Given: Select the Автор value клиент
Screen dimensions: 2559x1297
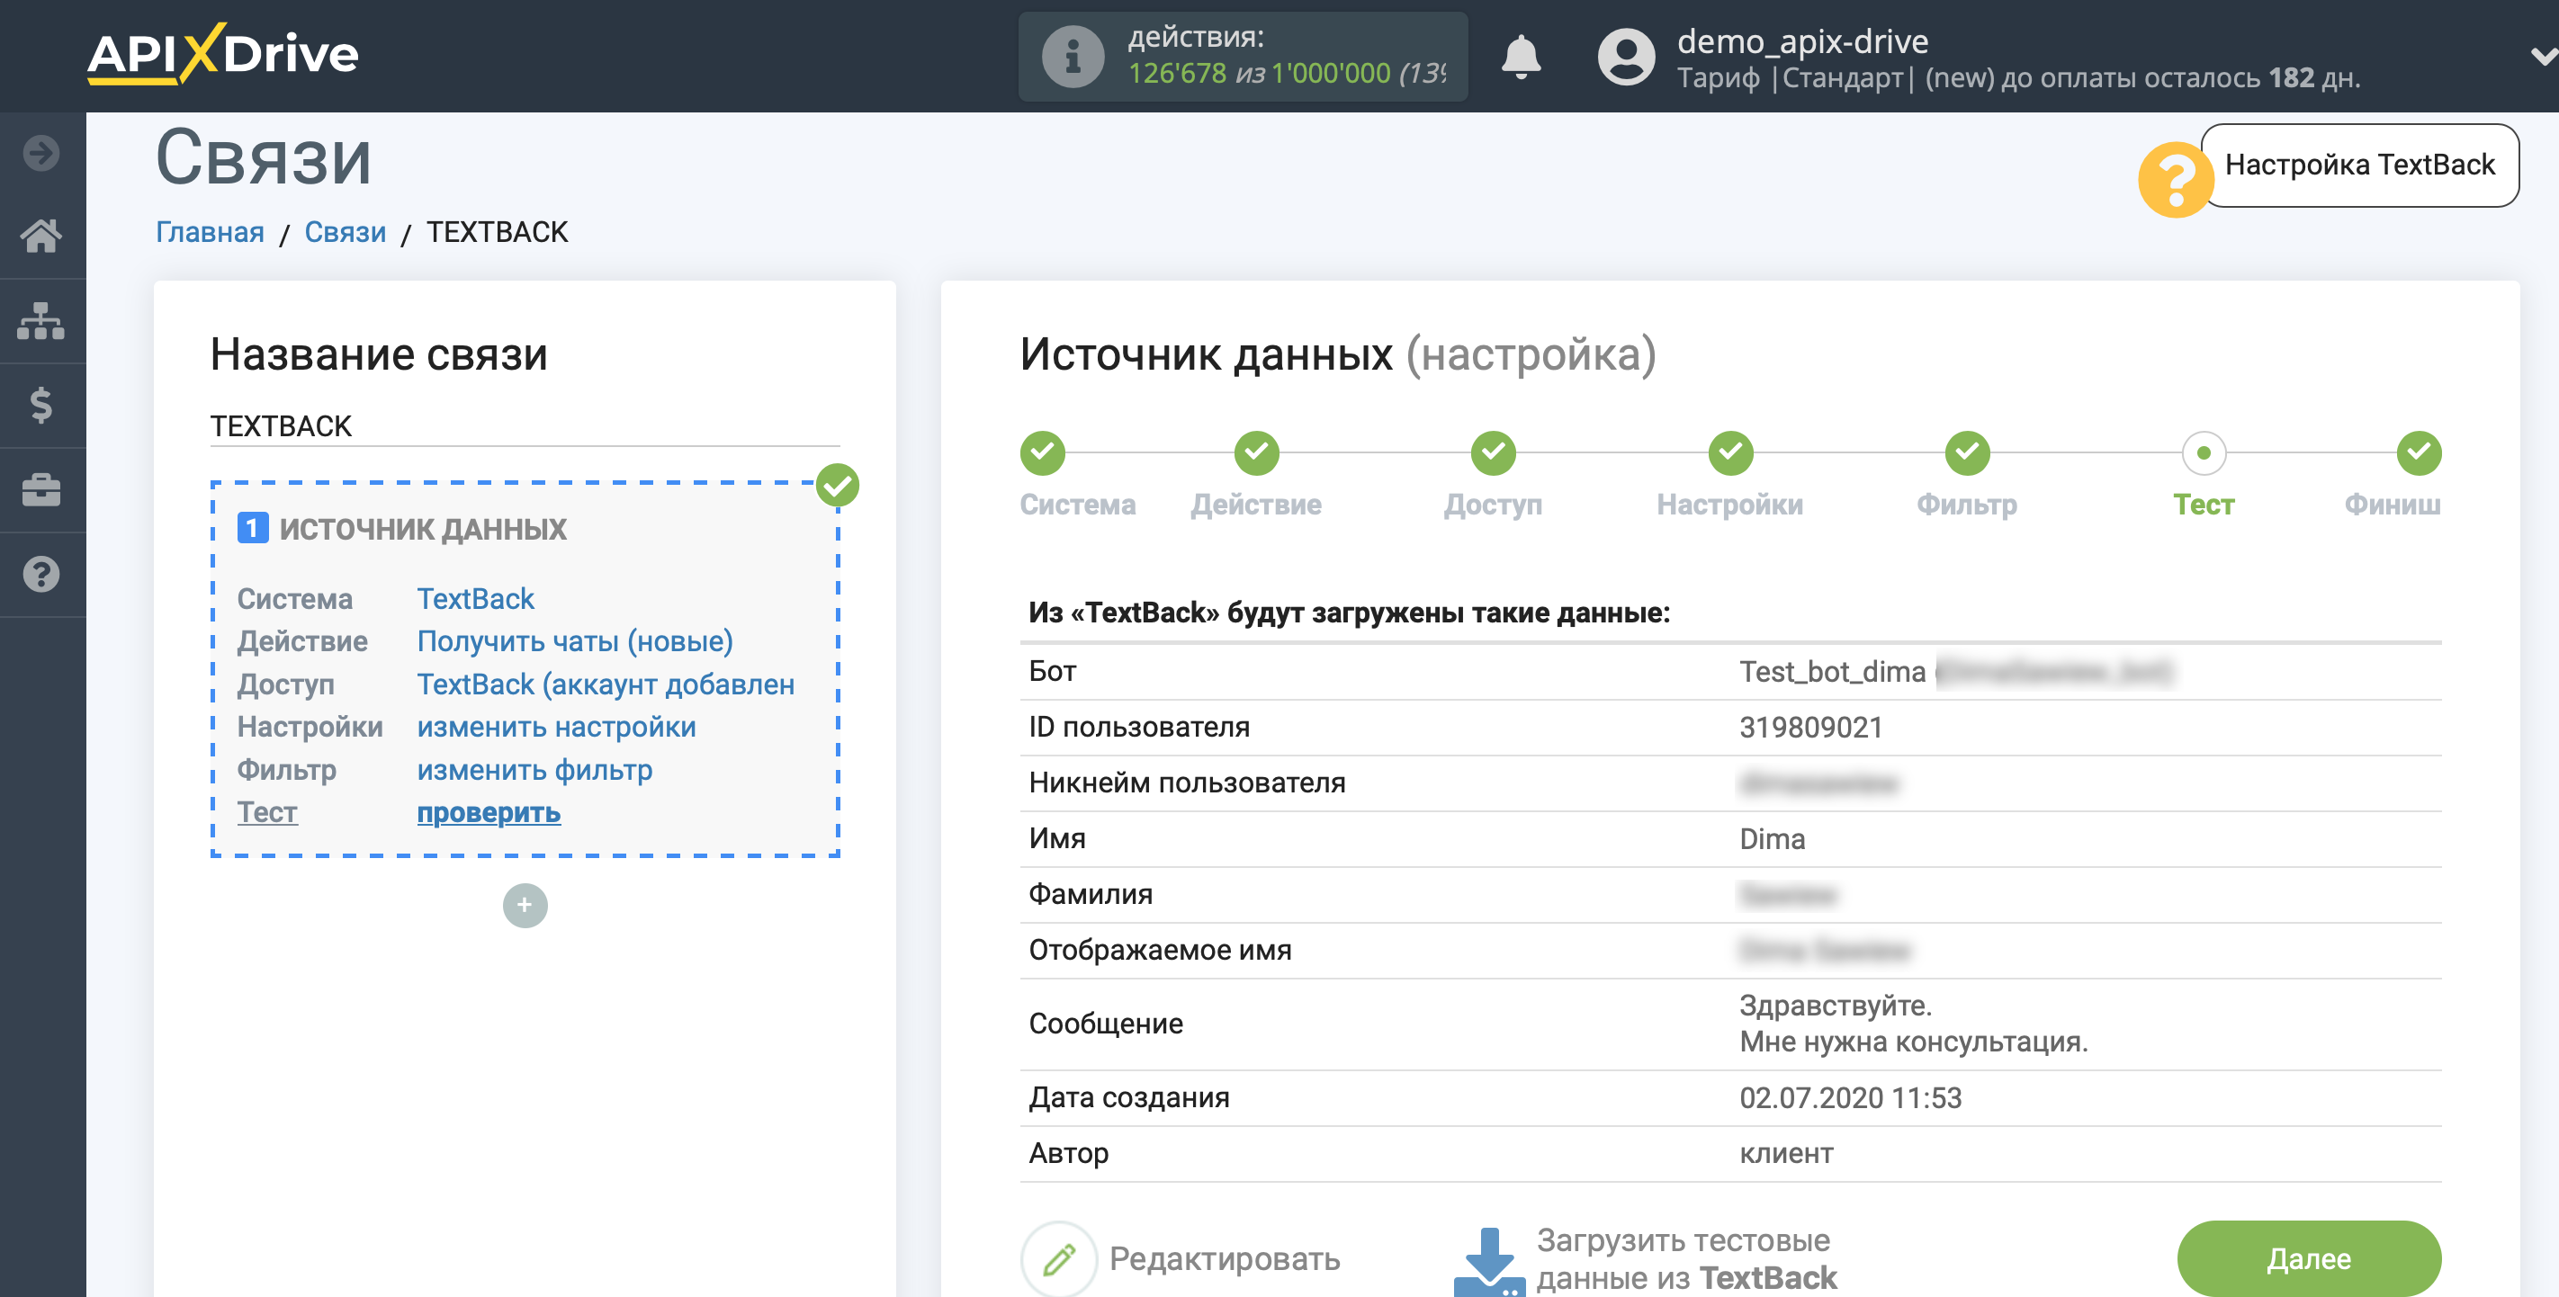Looking at the screenshot, I should click(x=1785, y=1153).
